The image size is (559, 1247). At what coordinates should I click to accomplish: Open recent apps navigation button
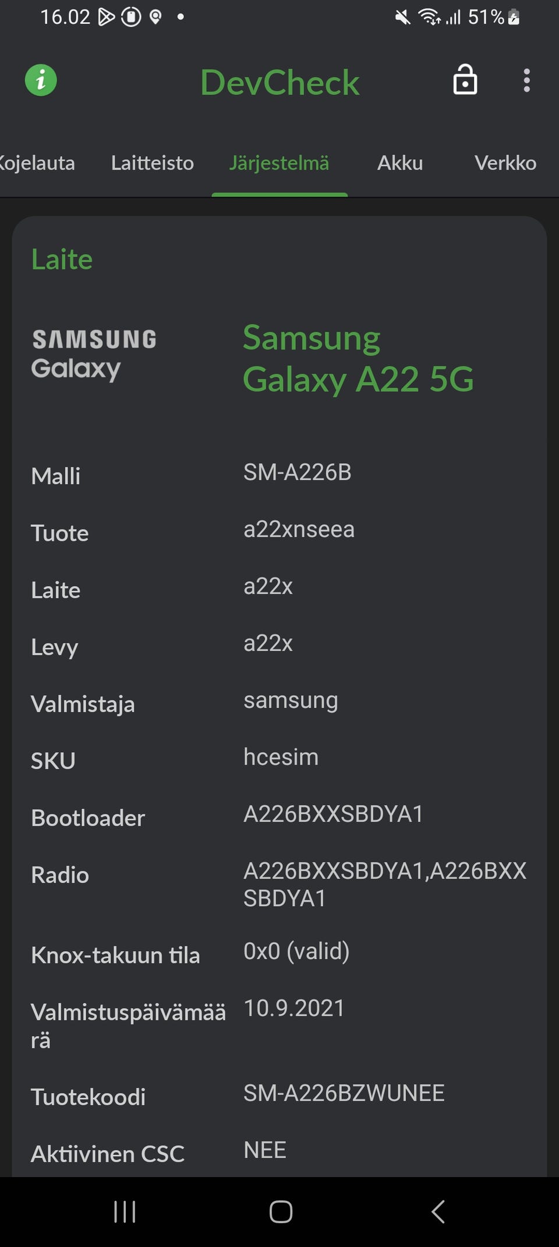pyautogui.click(x=125, y=1212)
